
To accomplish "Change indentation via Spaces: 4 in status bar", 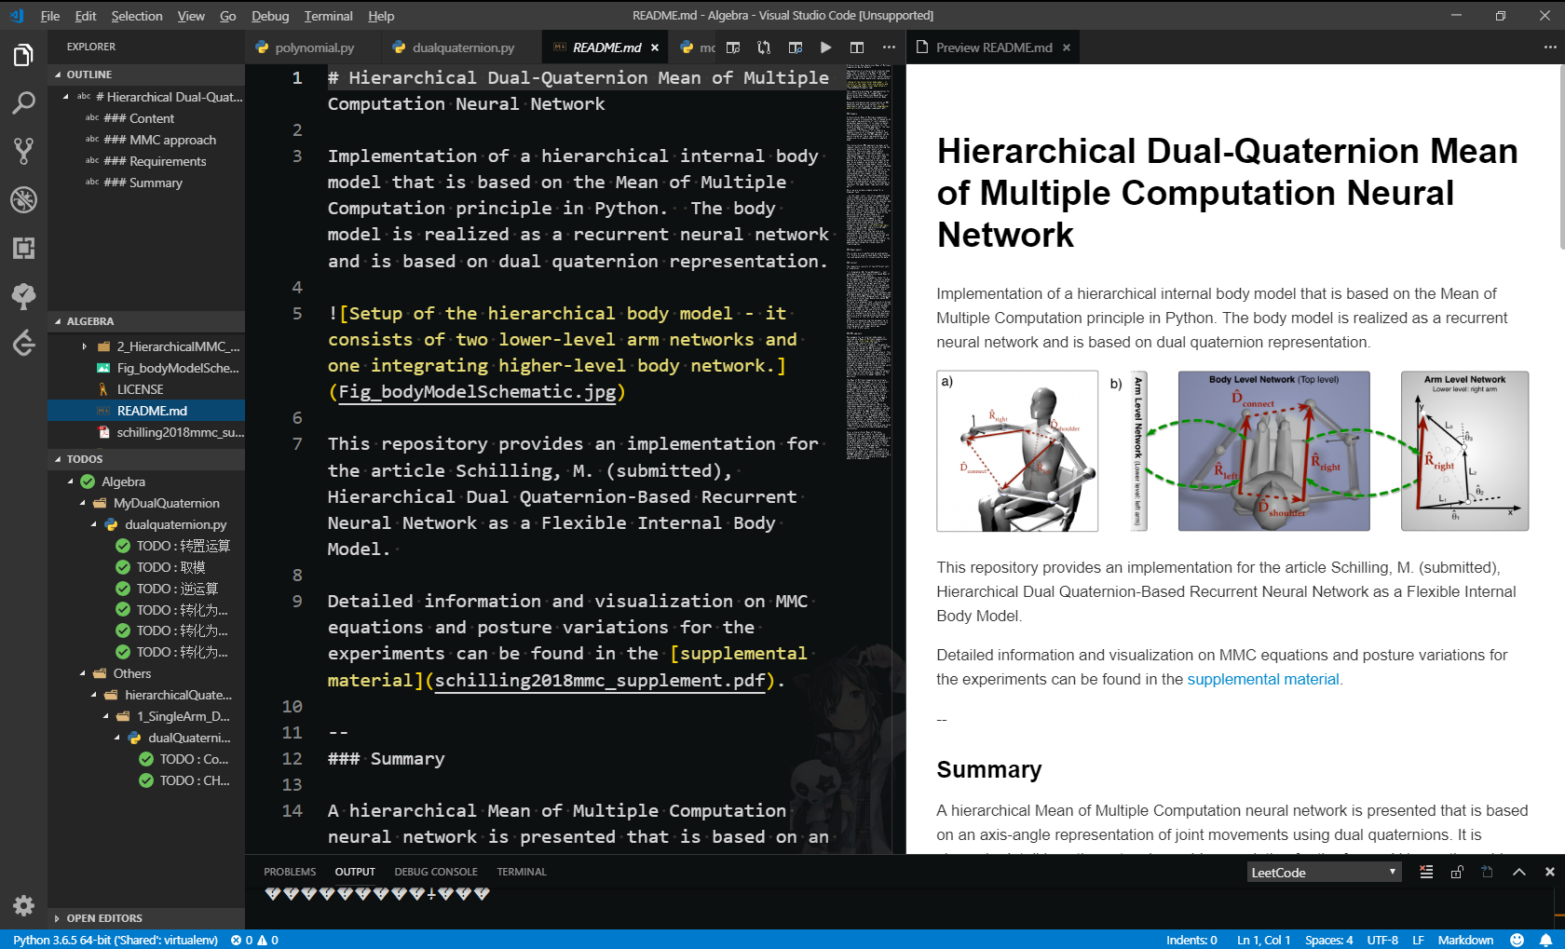I will [x=1329, y=940].
